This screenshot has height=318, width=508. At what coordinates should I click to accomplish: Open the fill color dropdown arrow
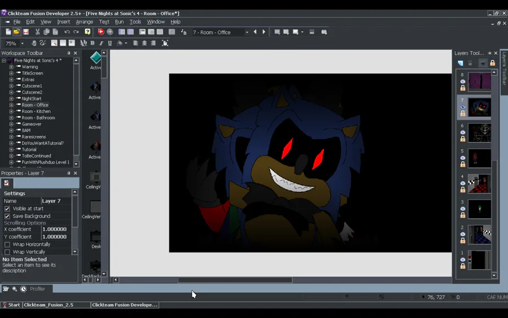126,43
